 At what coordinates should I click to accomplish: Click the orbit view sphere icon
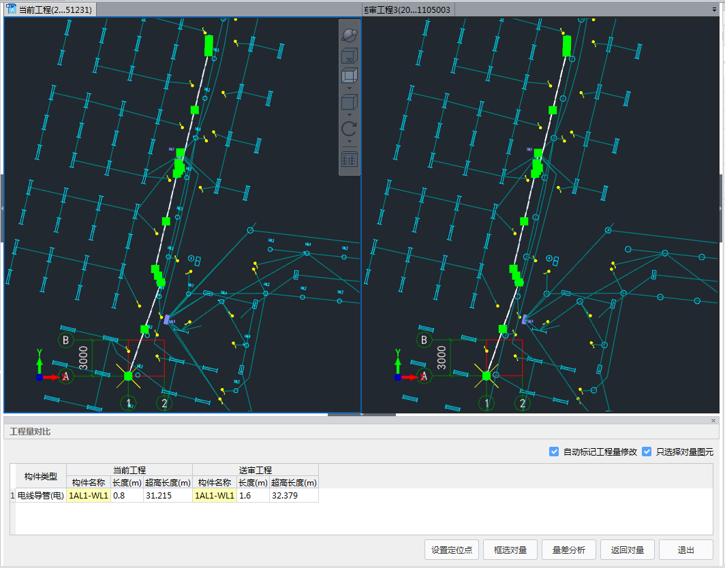click(x=349, y=35)
